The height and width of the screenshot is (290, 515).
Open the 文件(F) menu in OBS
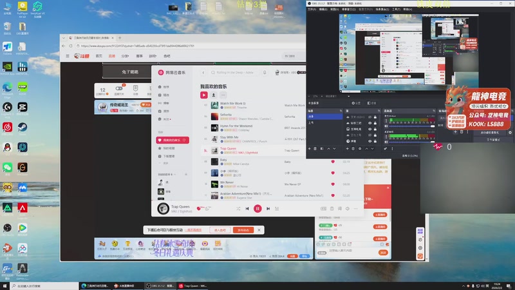click(312, 9)
